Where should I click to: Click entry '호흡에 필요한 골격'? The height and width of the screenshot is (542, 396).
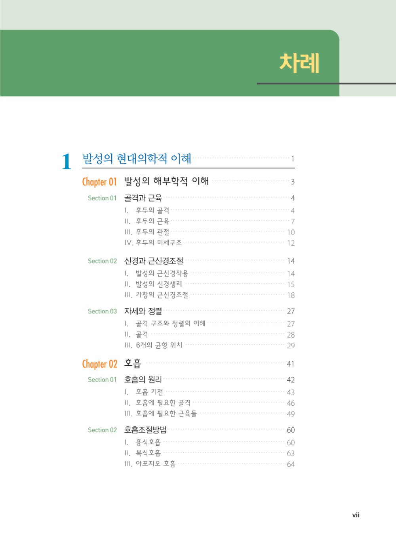163,403
